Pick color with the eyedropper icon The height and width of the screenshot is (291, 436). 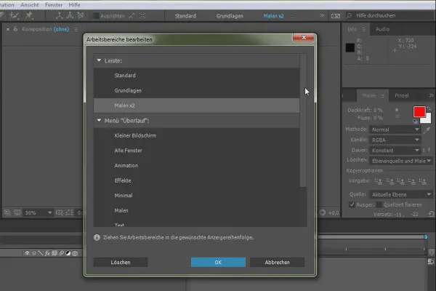pos(427,129)
